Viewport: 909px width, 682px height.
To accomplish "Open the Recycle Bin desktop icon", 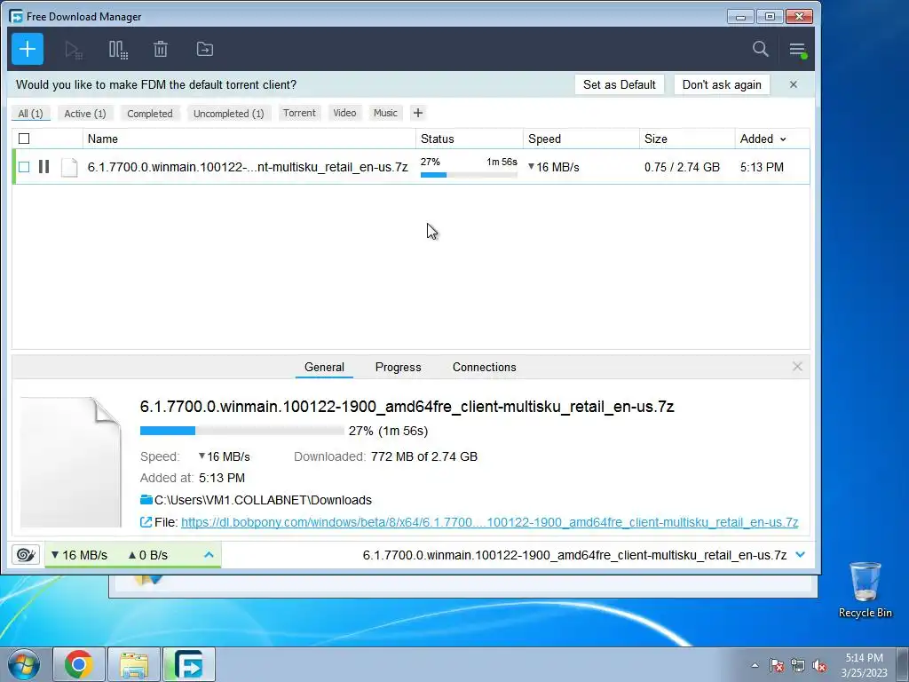I will tap(865, 590).
